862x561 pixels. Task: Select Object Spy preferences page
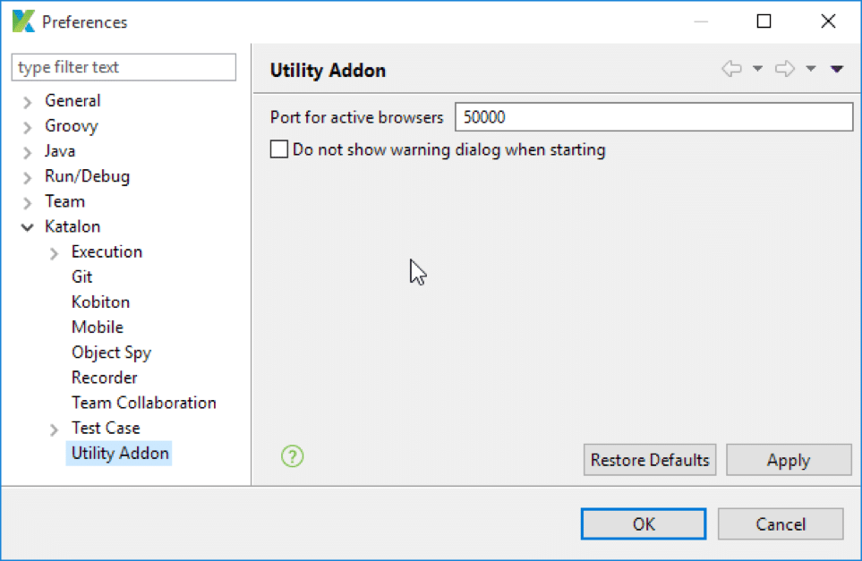[x=111, y=353]
